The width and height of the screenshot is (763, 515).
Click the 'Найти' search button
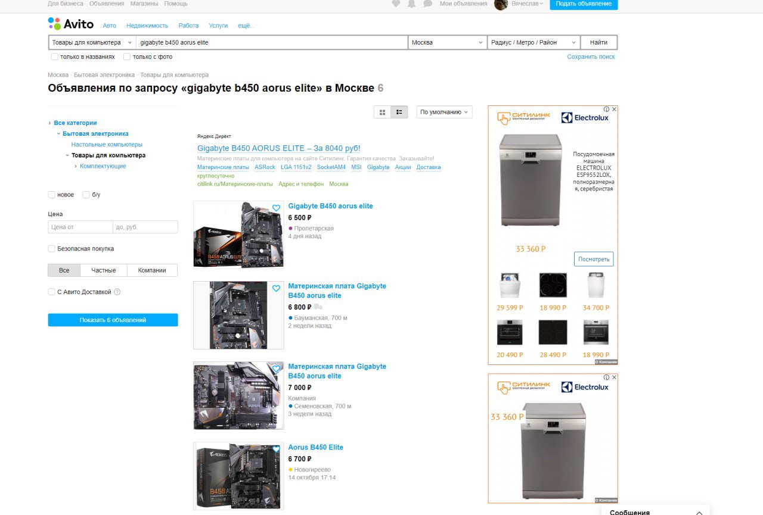pos(598,42)
